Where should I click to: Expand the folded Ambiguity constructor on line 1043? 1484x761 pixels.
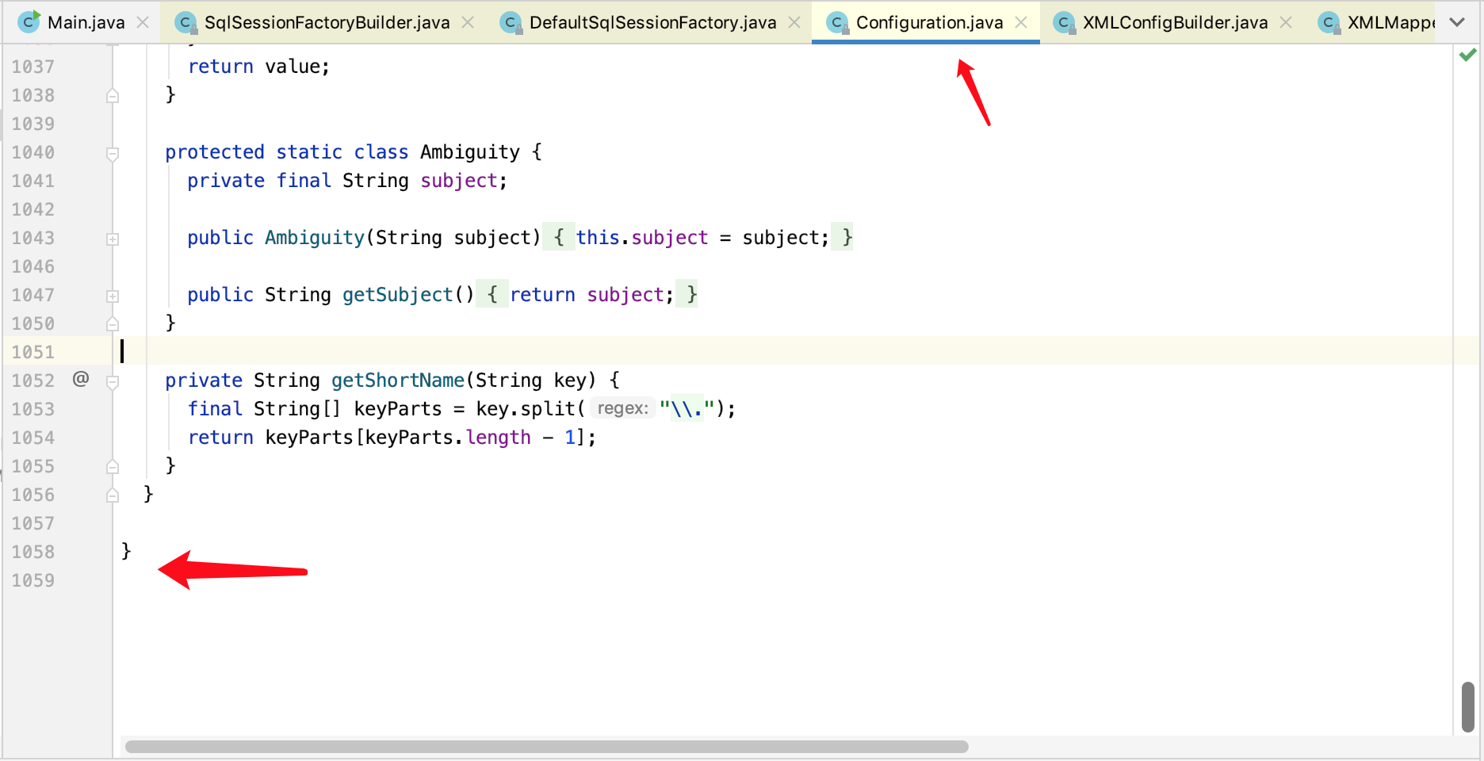pyautogui.click(x=113, y=239)
